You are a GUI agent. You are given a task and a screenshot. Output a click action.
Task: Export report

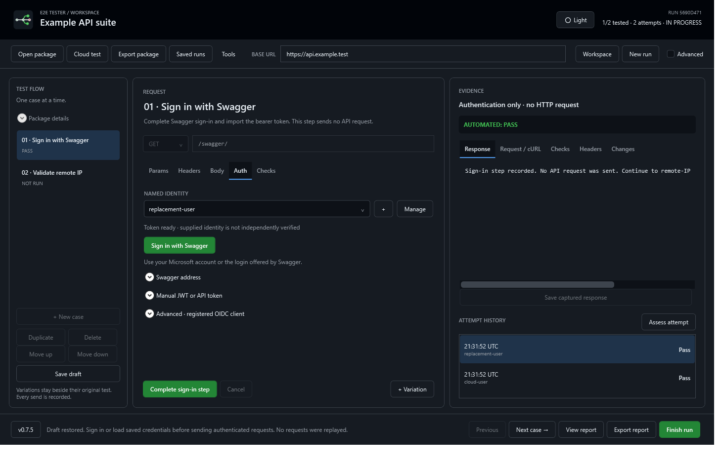pos(632,430)
